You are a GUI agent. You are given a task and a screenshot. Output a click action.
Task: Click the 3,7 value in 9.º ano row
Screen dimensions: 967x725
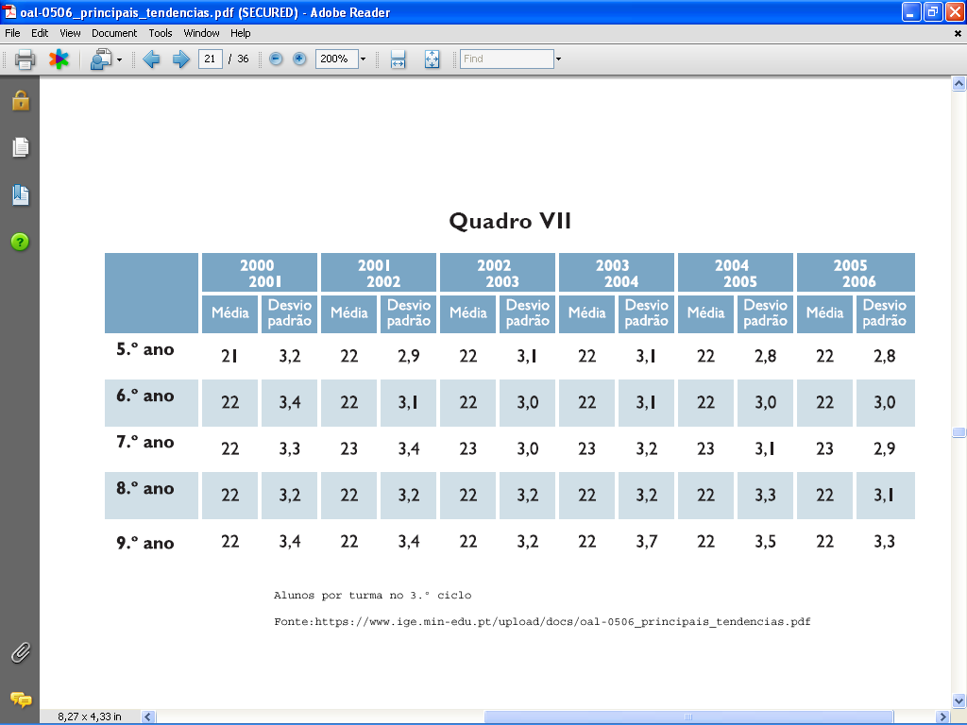(647, 541)
